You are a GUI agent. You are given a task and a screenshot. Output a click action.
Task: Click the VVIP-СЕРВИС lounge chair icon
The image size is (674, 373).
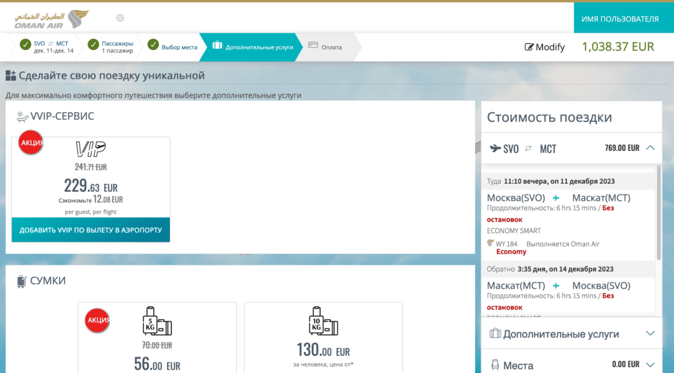tap(22, 116)
